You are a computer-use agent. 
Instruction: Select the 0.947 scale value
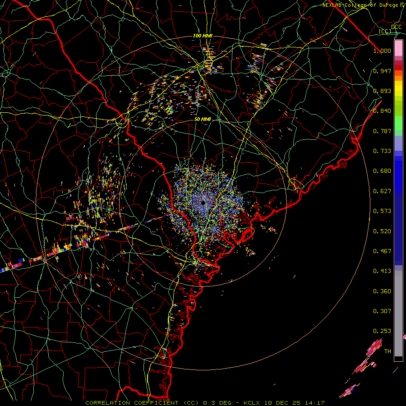382,71
